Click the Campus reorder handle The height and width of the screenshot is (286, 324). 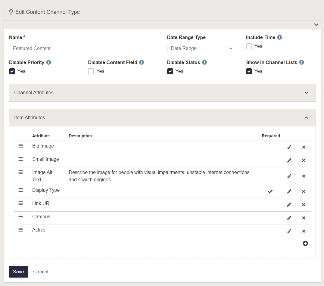point(21,216)
